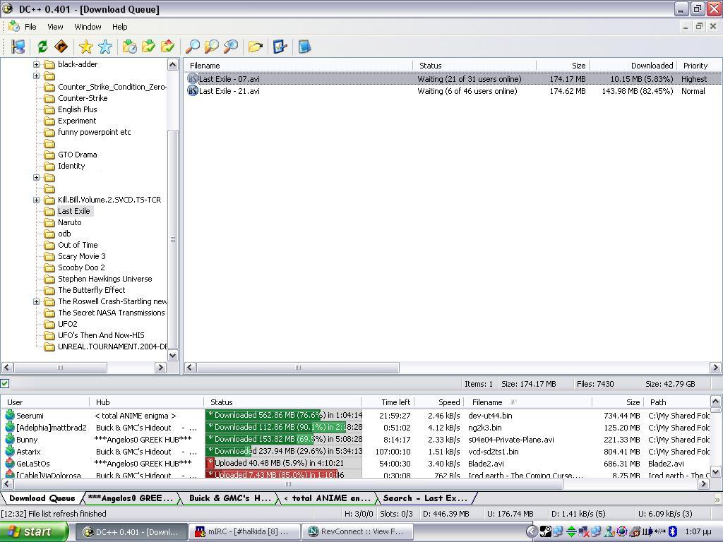
Task: Open Finished Uploads toolbar icon
Action: pyautogui.click(x=168, y=47)
